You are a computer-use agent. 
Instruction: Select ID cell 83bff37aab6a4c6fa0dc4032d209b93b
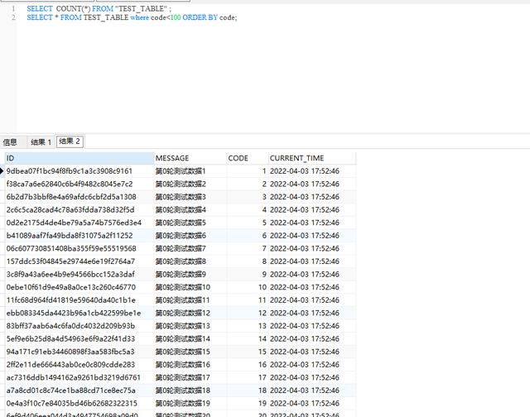[79, 326]
